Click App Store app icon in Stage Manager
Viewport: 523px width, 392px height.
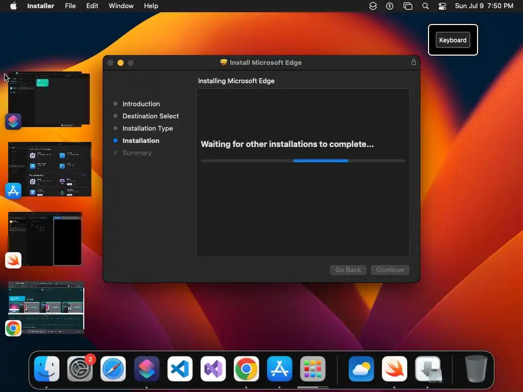[x=13, y=191]
